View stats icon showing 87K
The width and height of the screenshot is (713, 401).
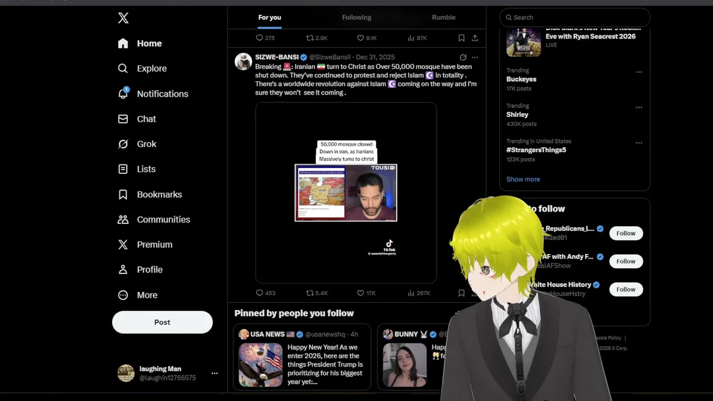click(x=417, y=38)
